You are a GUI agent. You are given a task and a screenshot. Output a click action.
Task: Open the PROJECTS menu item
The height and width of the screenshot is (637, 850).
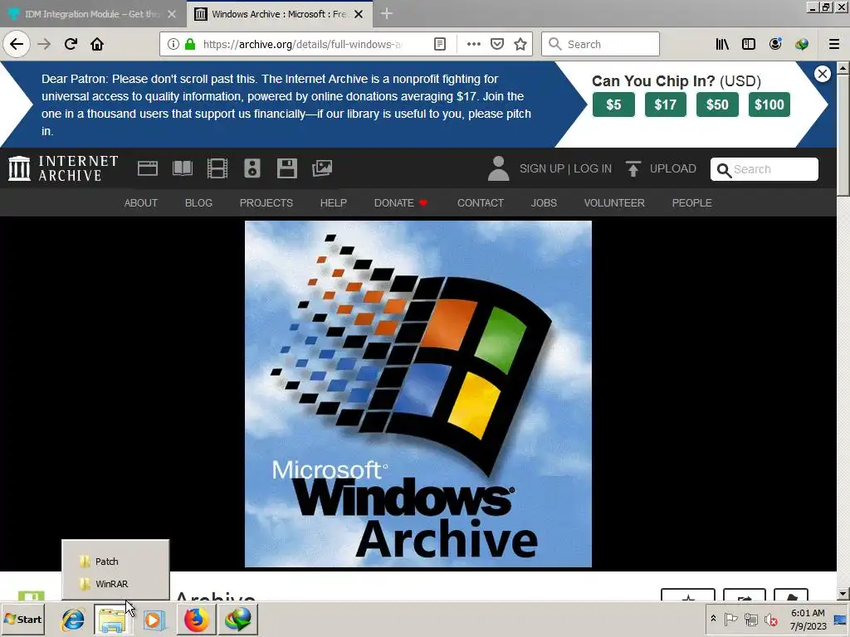266,202
